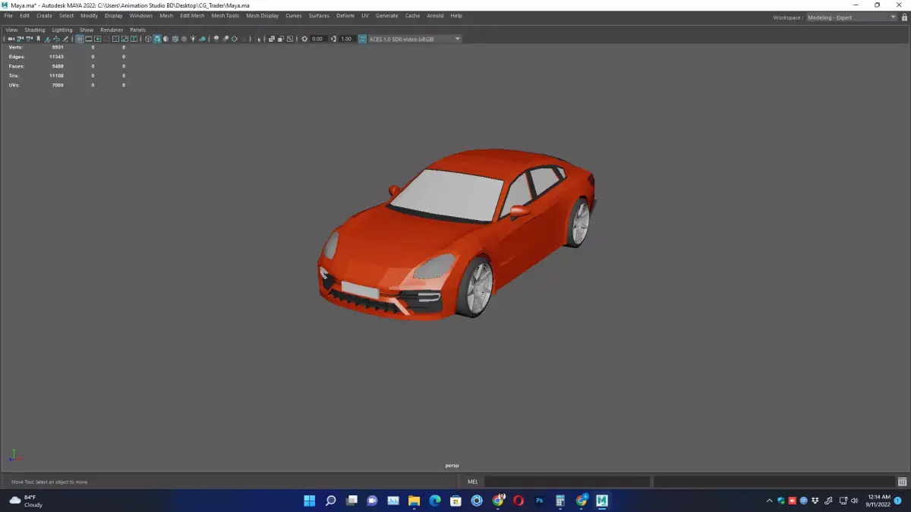911x512 pixels.
Task: Open the Arnold menu
Action: [x=435, y=16]
